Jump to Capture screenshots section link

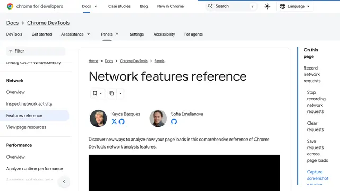(x=318, y=177)
